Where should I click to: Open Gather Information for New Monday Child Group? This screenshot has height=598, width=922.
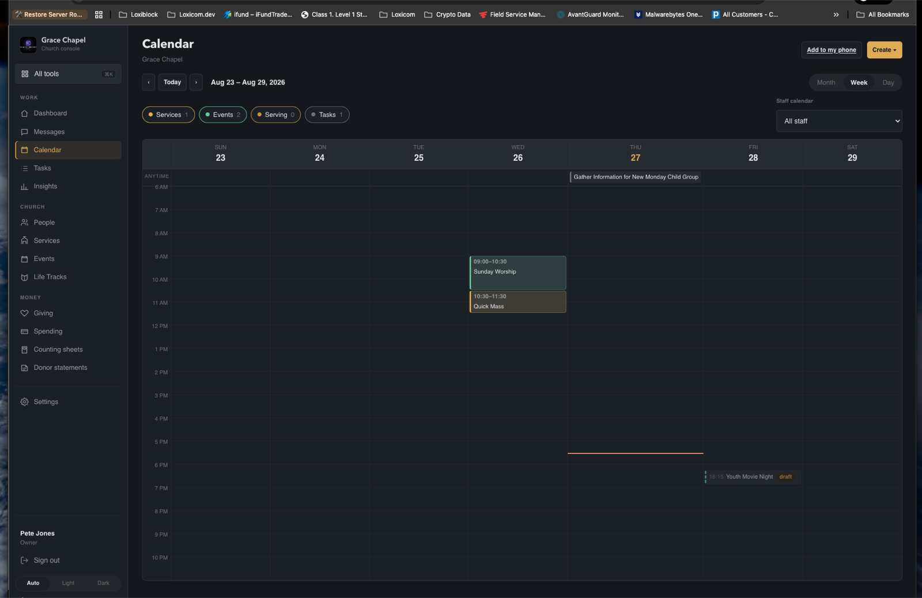(x=636, y=177)
